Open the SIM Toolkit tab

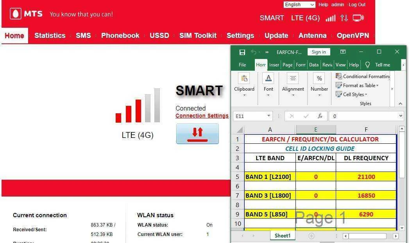coord(198,36)
